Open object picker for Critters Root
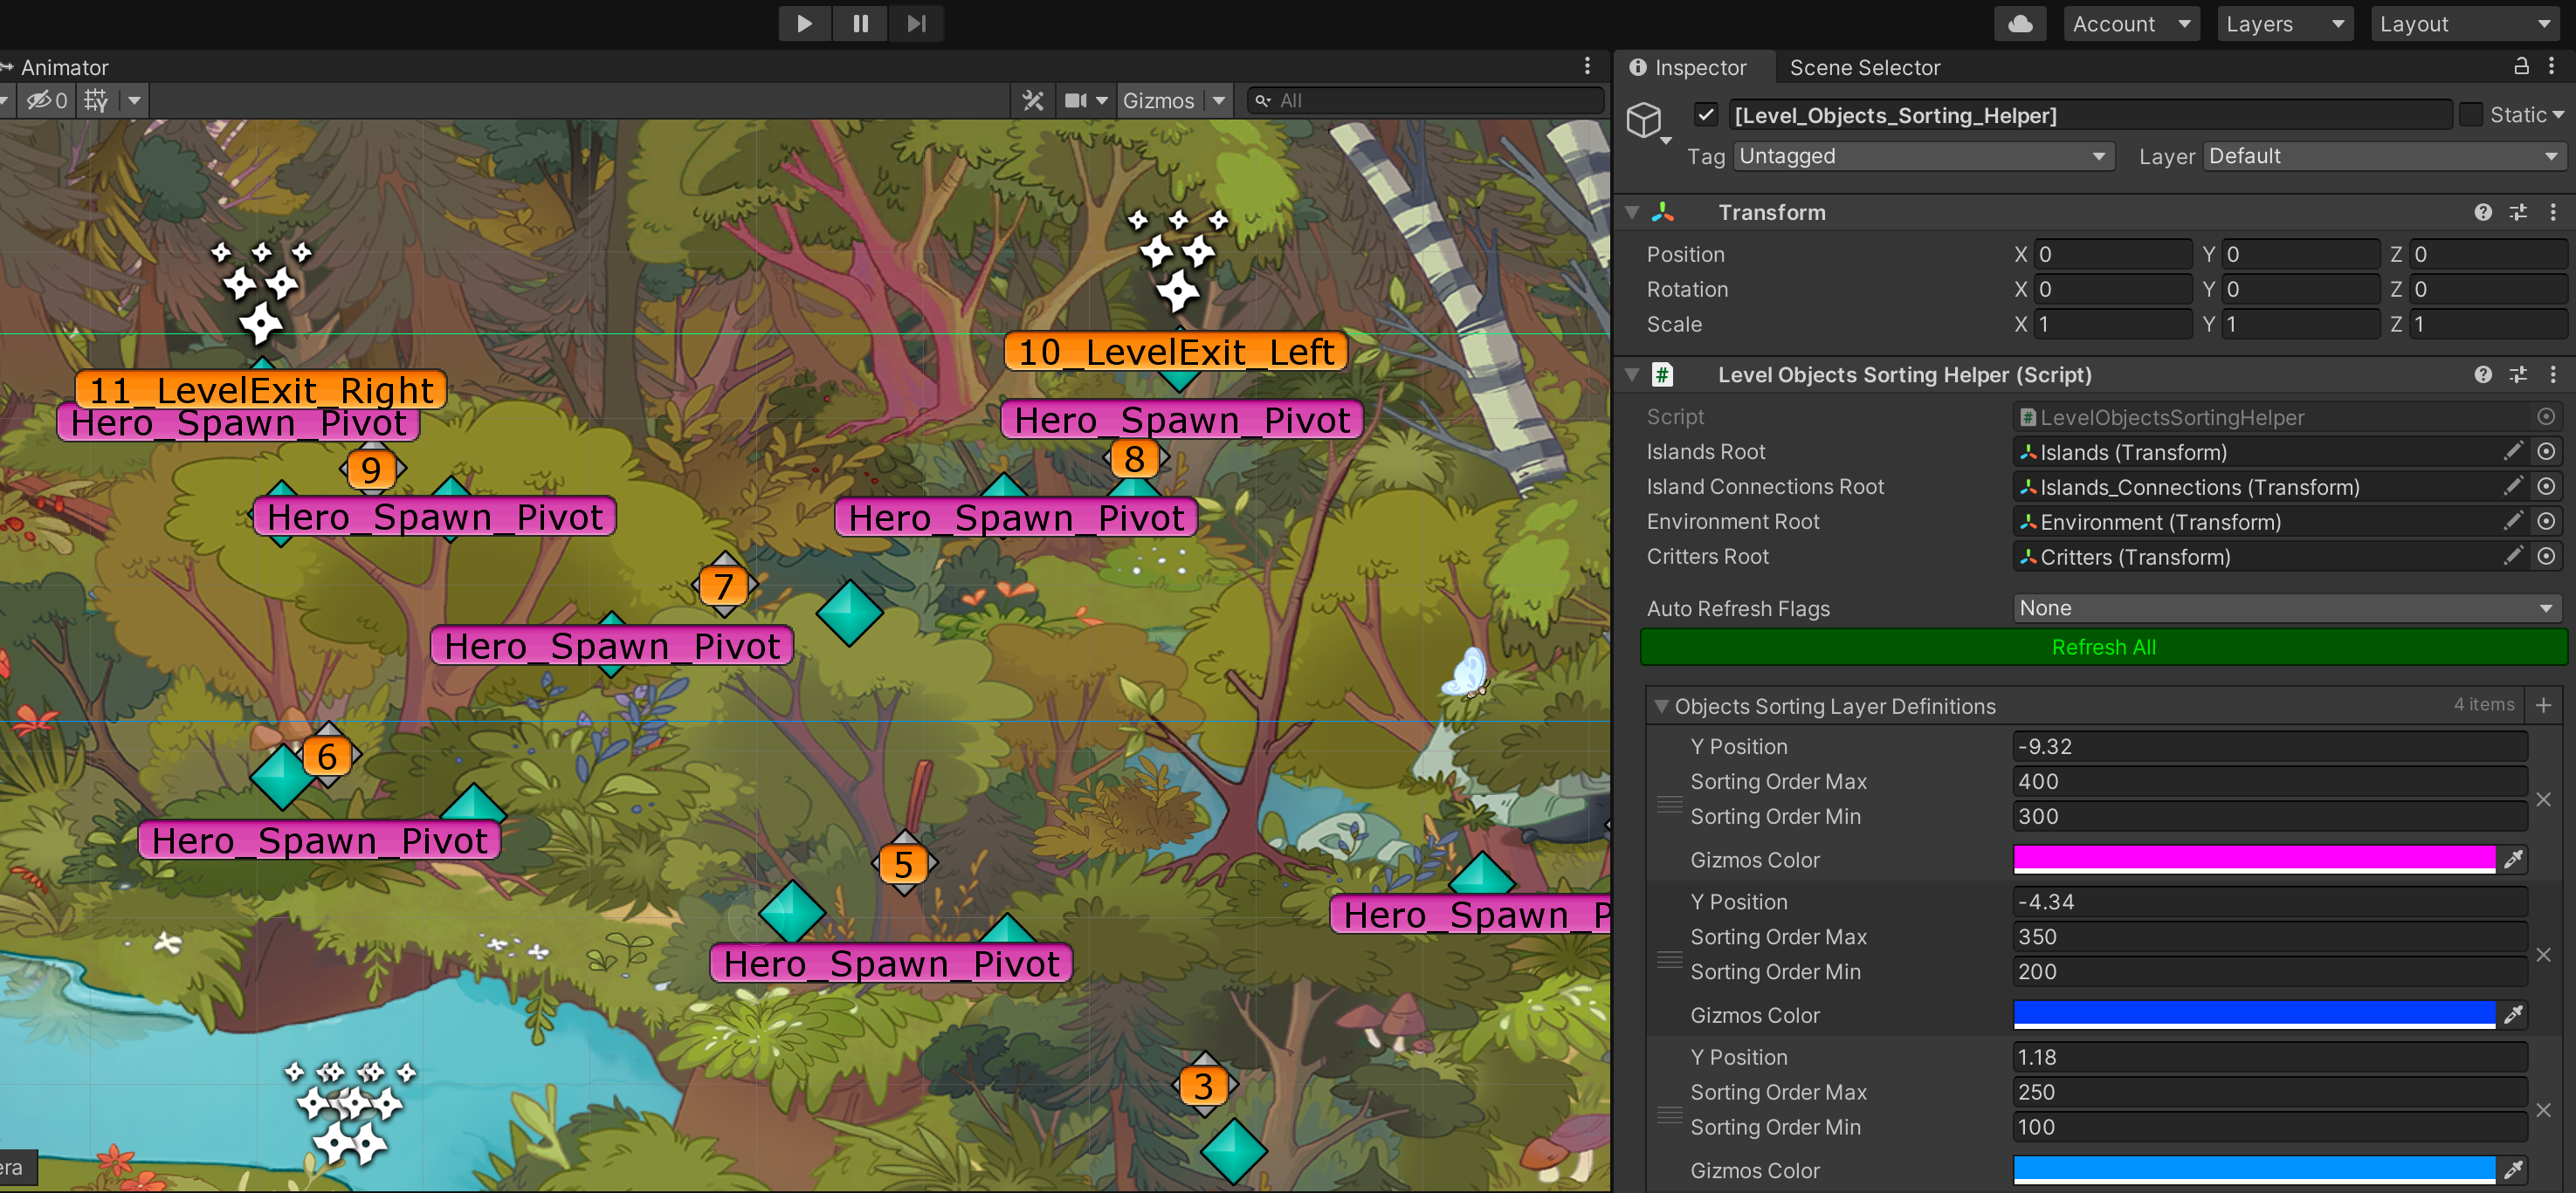The width and height of the screenshot is (2576, 1193). pyautogui.click(x=2546, y=557)
